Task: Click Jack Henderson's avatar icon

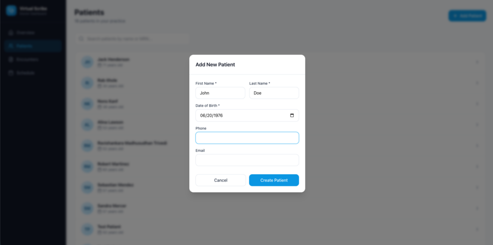Action: pos(87,62)
